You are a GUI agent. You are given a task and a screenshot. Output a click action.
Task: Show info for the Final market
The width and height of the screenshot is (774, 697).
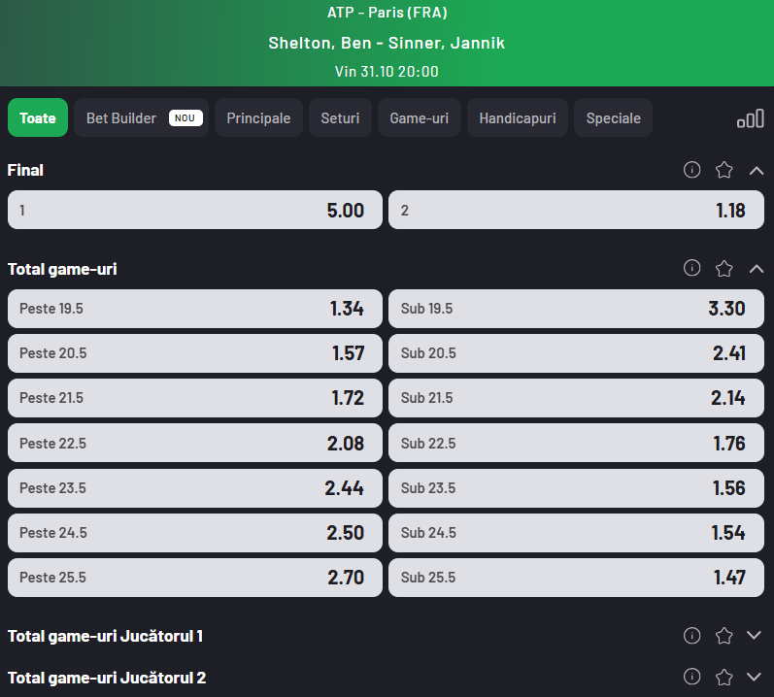coord(691,170)
